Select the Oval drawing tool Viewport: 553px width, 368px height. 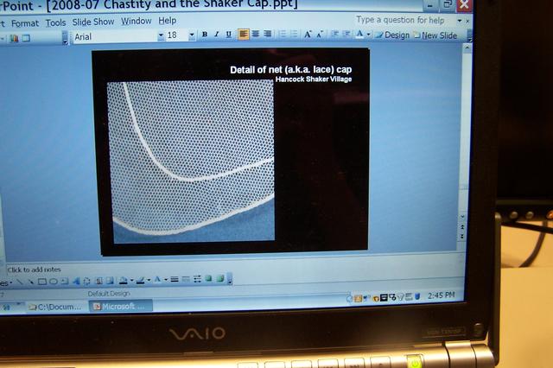pyautogui.click(x=54, y=282)
